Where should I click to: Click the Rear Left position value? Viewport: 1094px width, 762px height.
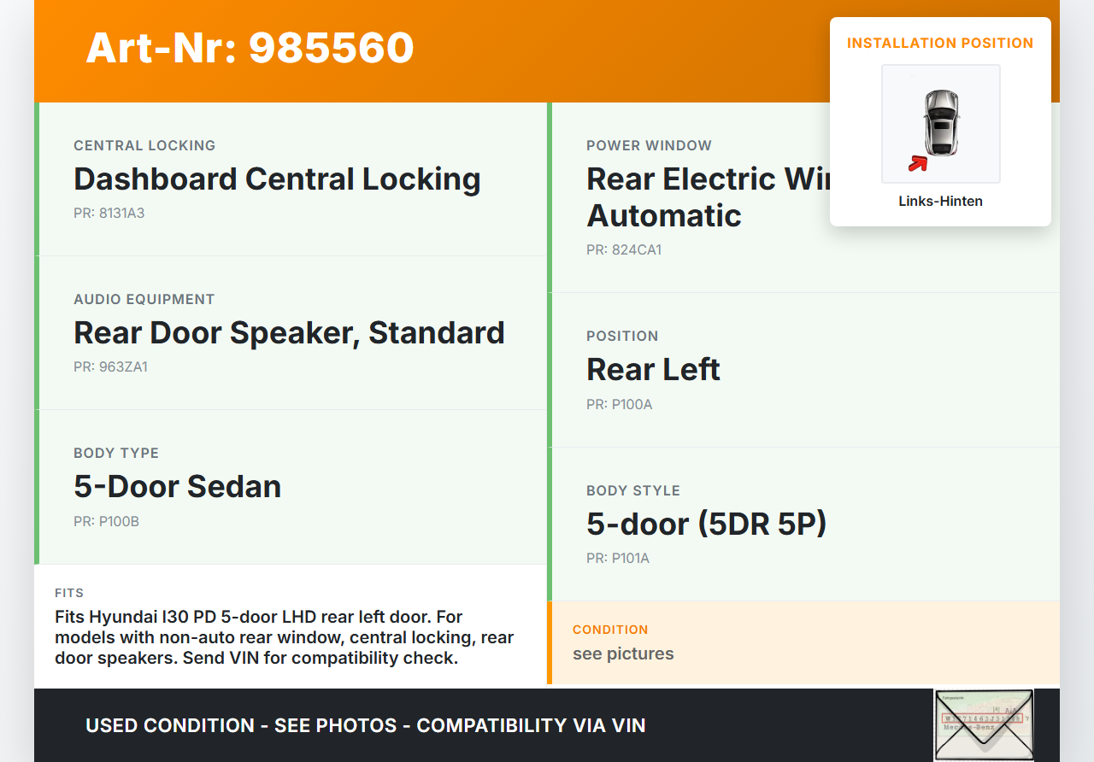click(x=653, y=370)
